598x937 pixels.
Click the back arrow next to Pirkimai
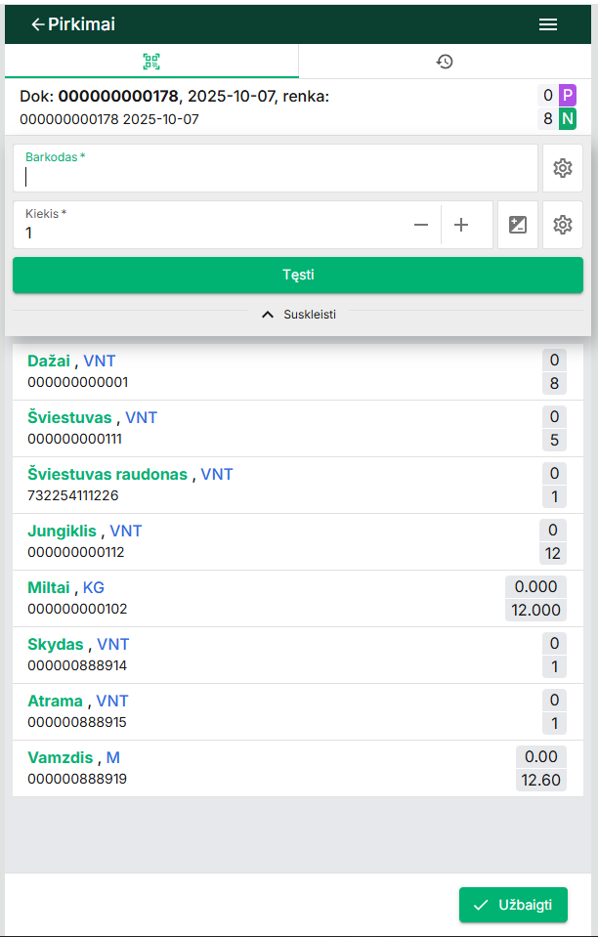point(37,24)
